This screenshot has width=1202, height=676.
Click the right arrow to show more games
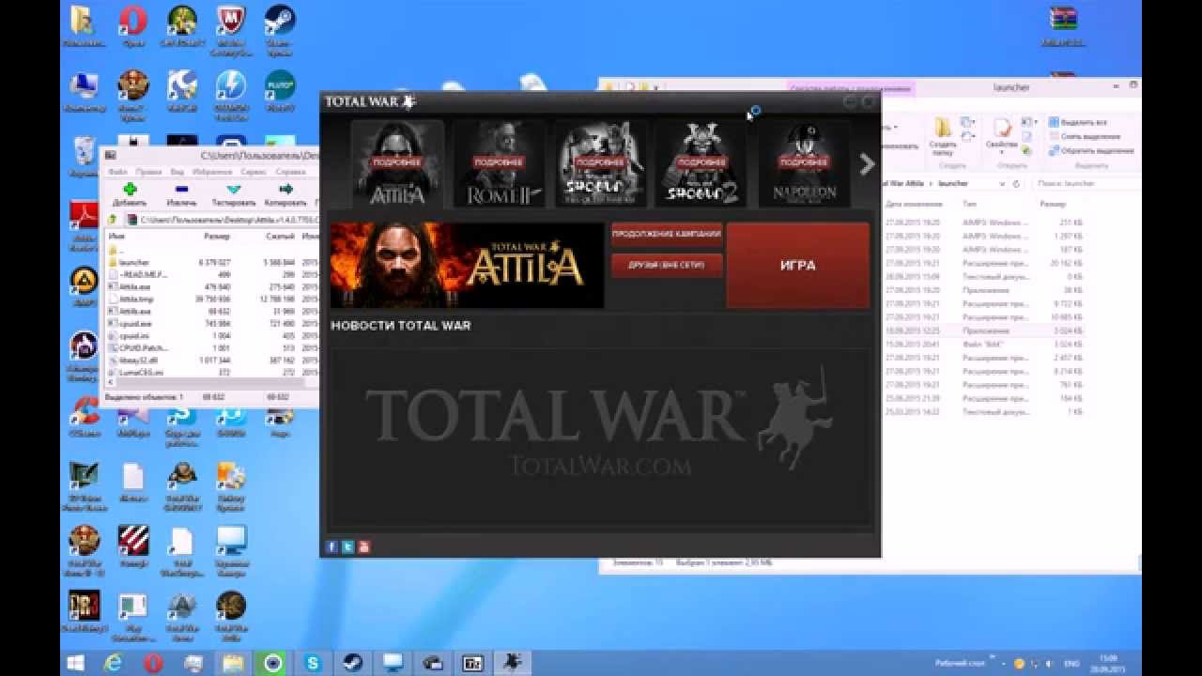(x=867, y=164)
